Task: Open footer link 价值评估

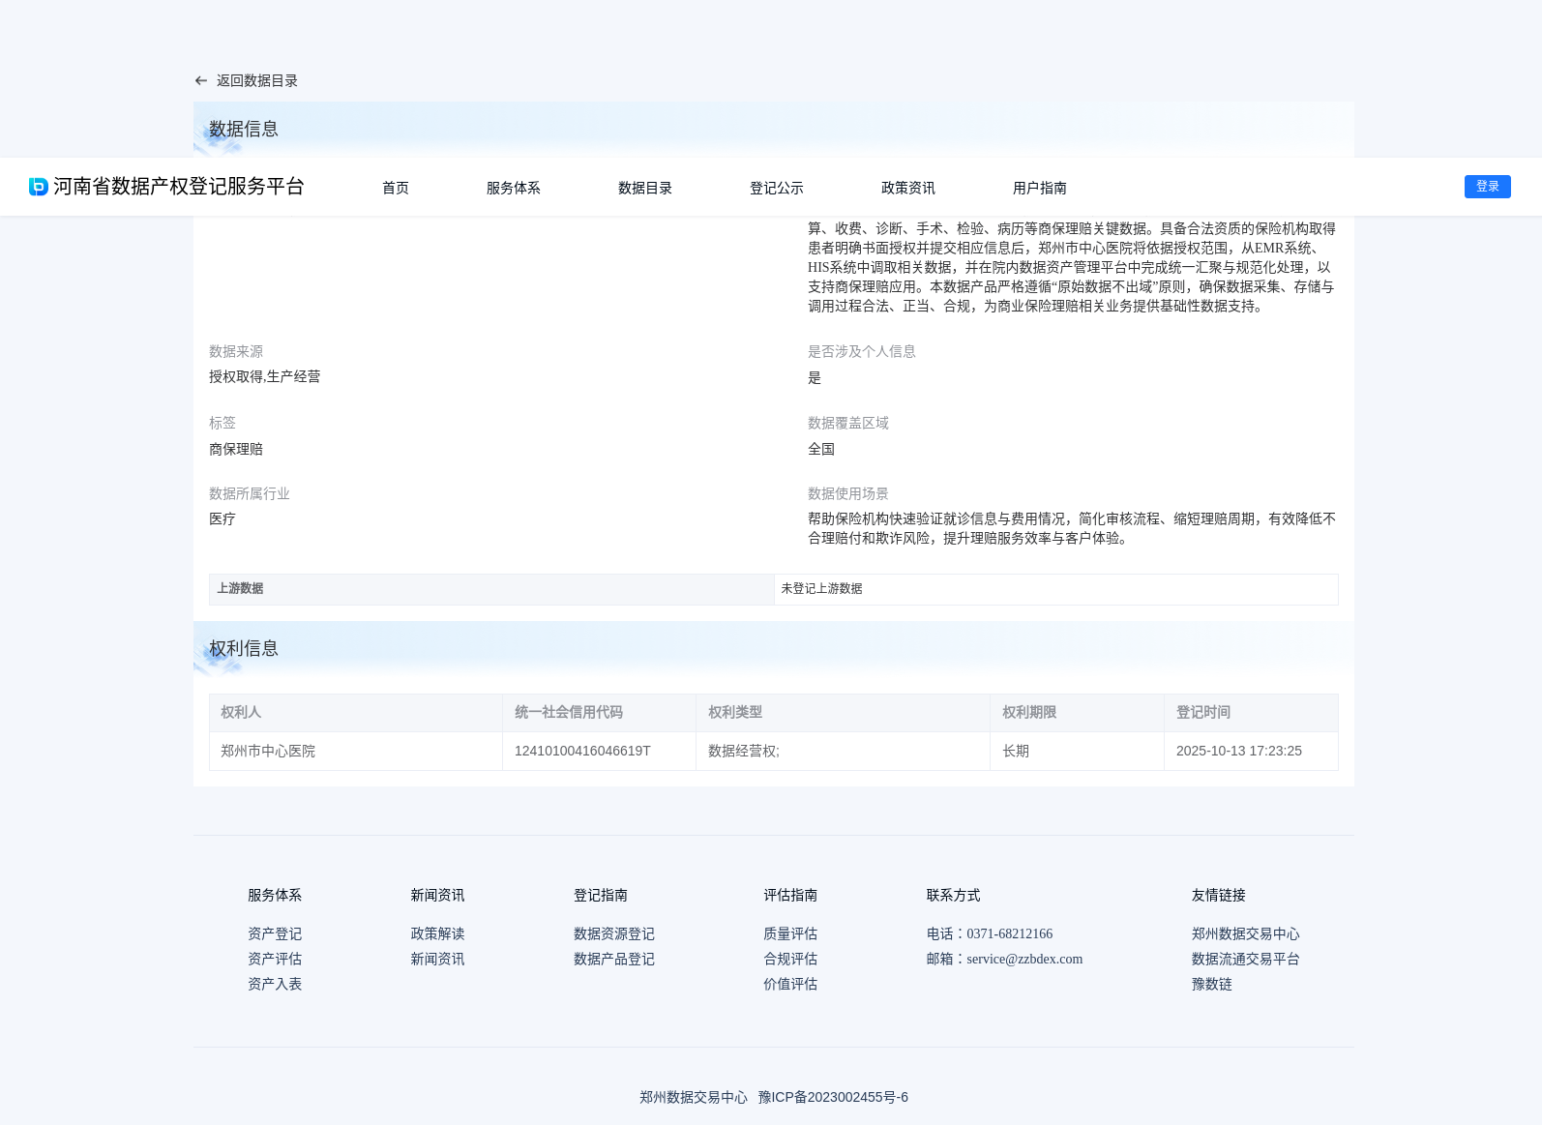Action: (790, 984)
